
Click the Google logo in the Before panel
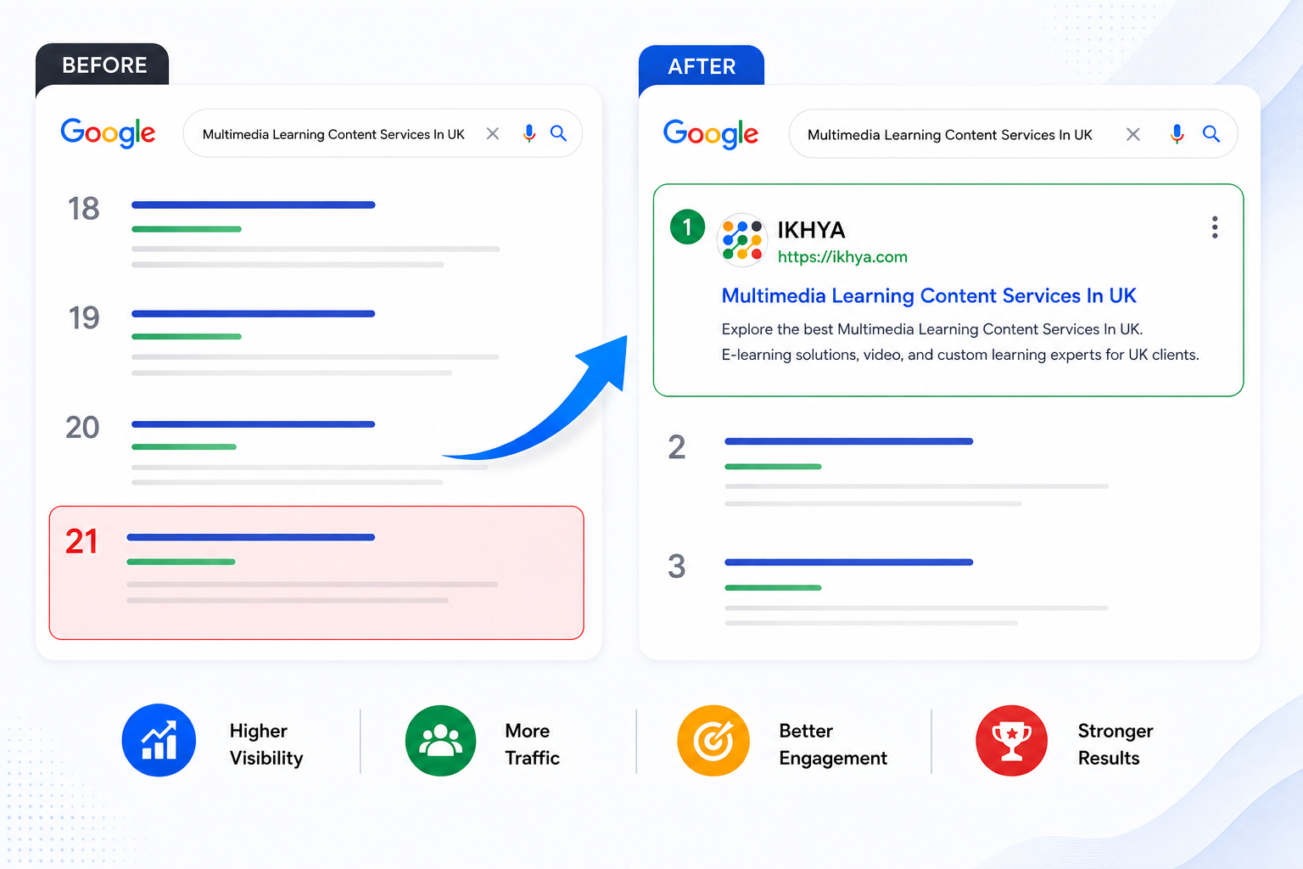(108, 132)
